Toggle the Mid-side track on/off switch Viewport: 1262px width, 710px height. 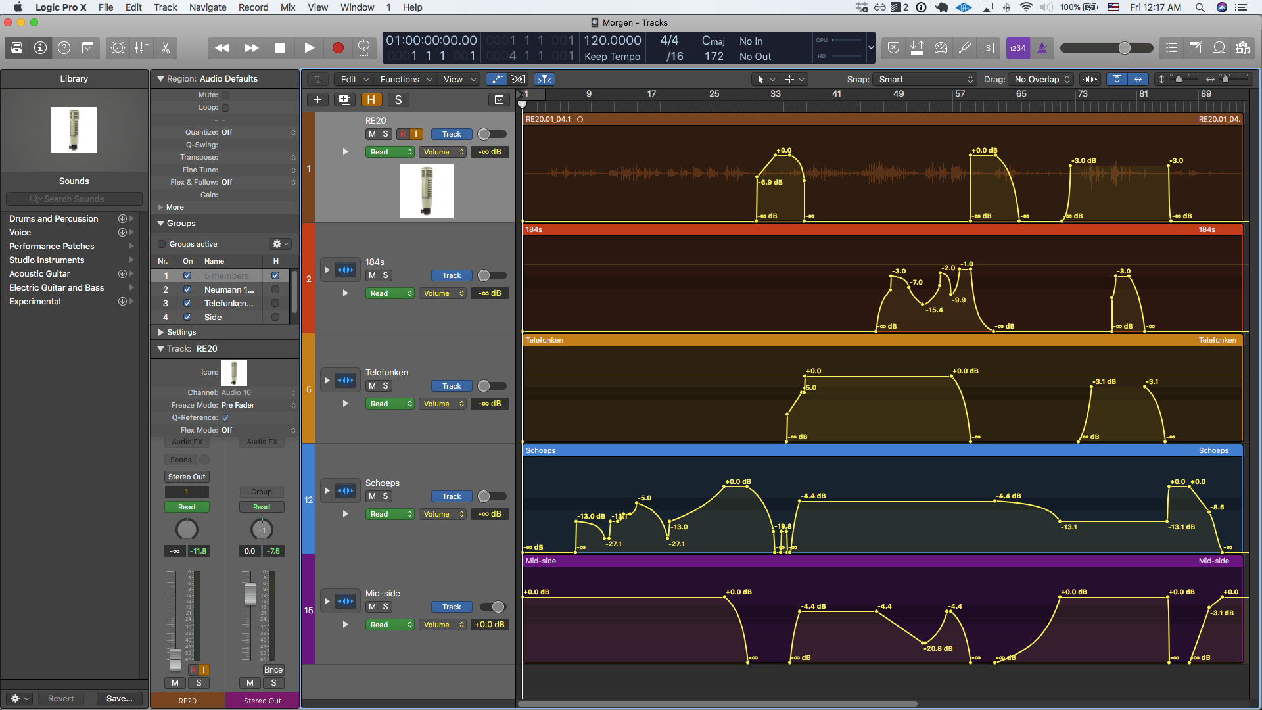(x=492, y=607)
